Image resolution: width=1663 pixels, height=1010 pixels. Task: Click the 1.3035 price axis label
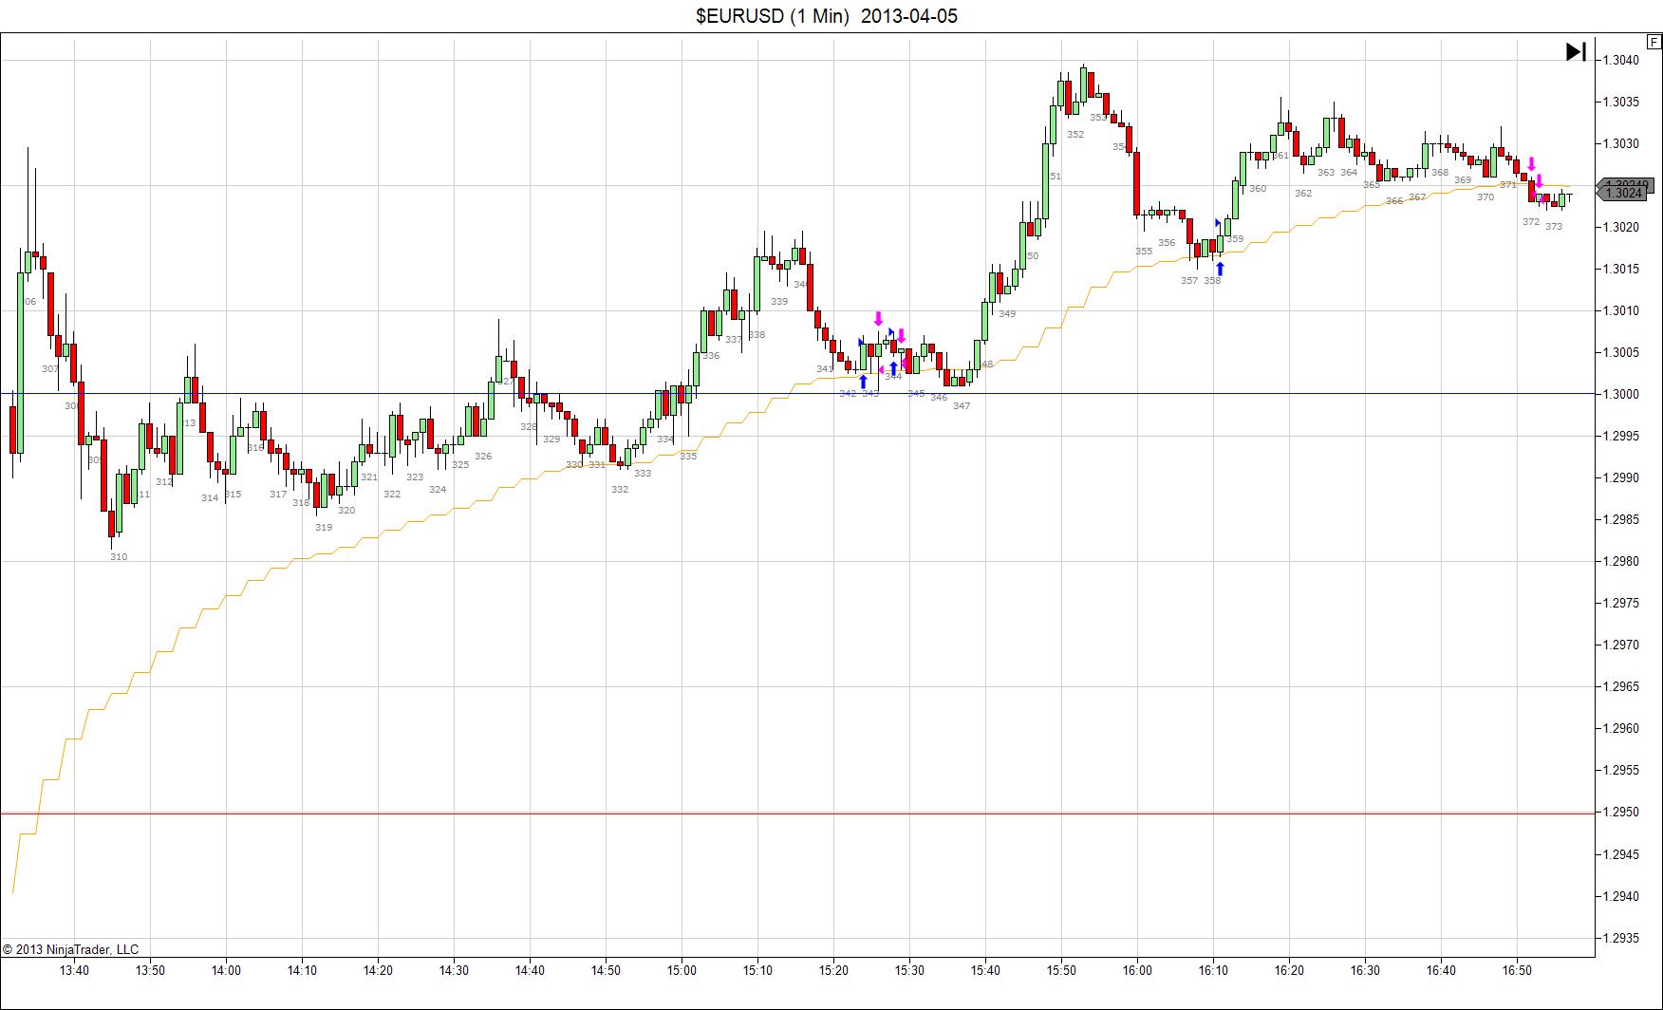[1620, 102]
